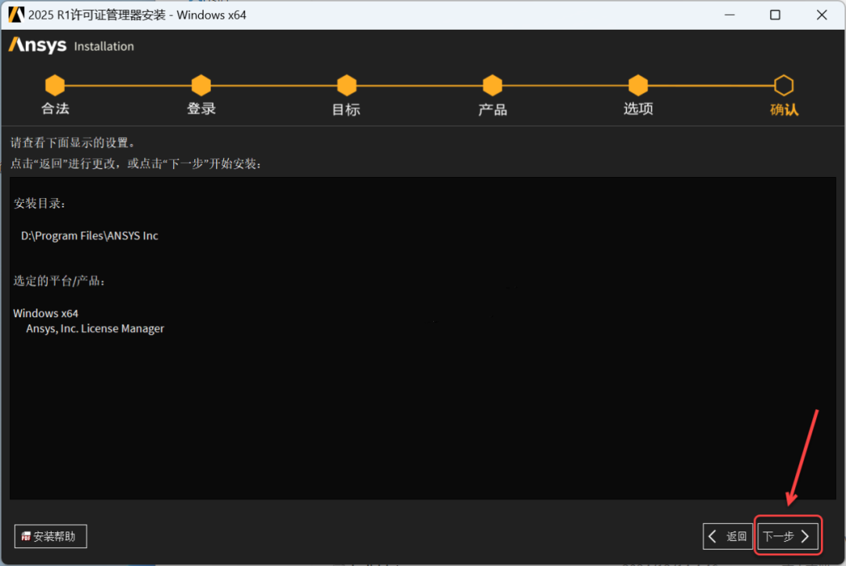
Task: Click the 返回 (Back) button
Action: point(727,535)
